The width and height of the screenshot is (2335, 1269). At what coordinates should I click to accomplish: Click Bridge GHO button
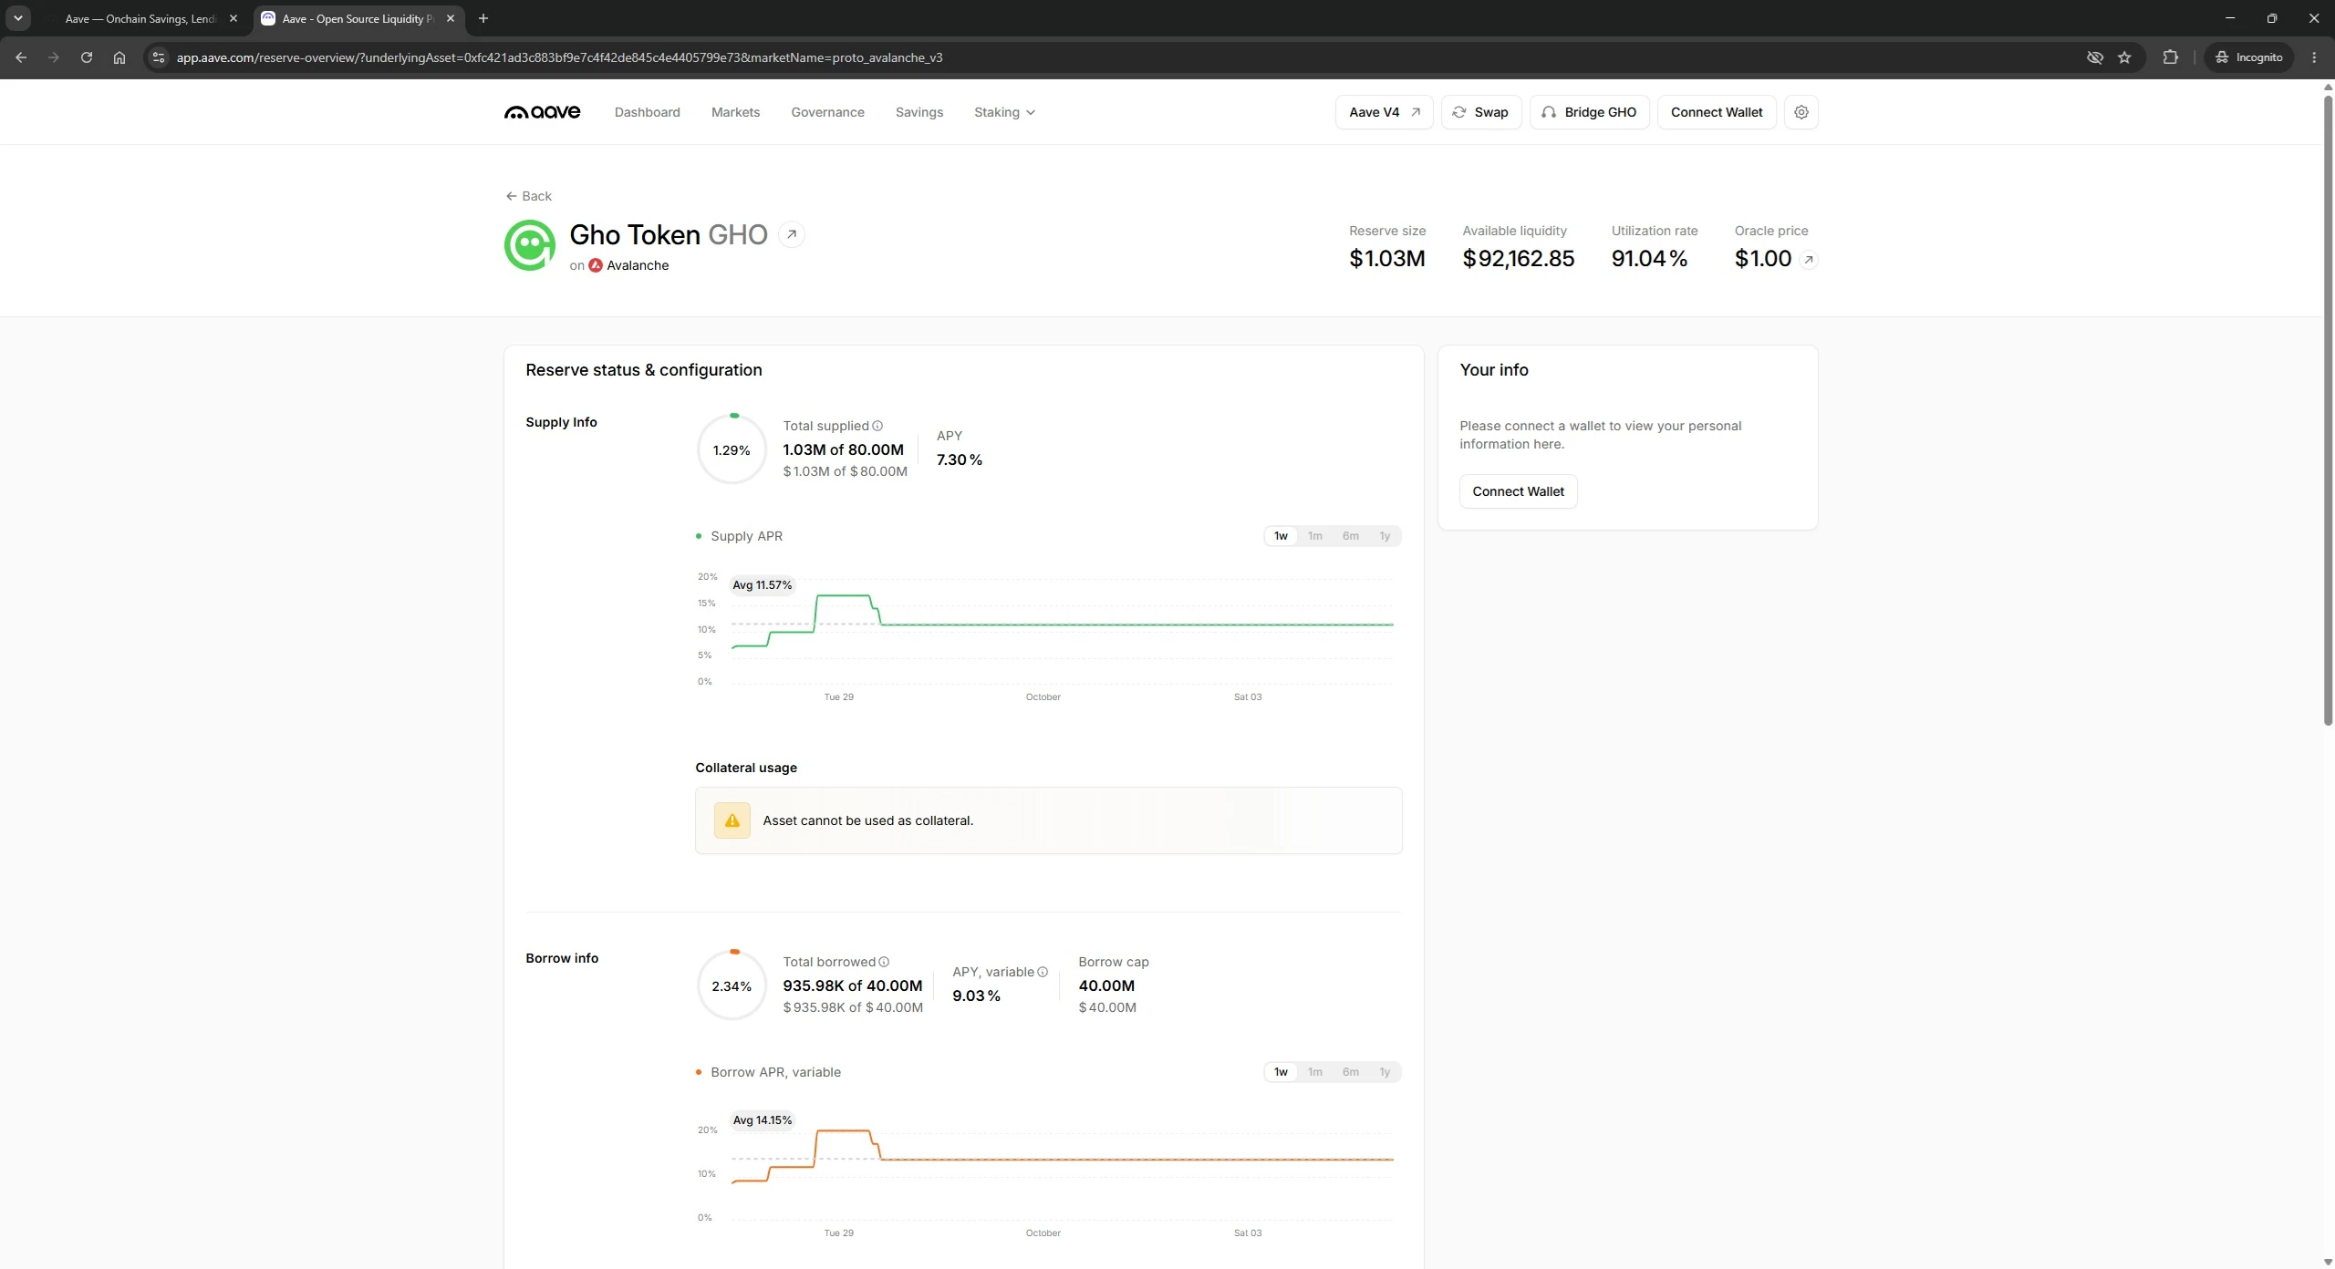pos(1589,112)
